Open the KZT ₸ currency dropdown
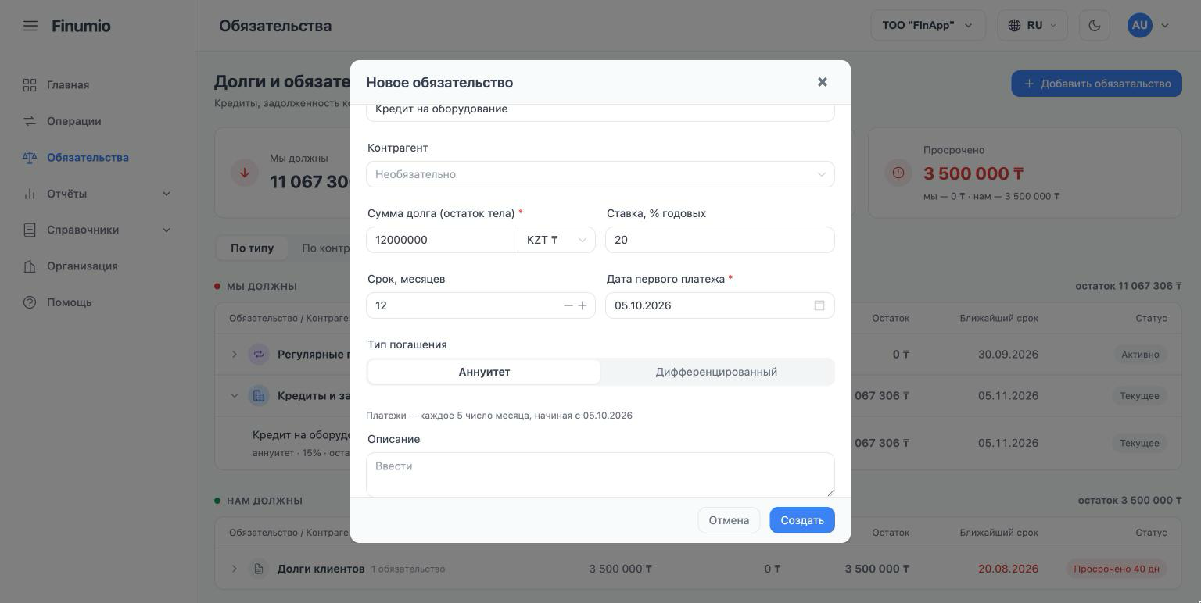The width and height of the screenshot is (1201, 603). (x=557, y=240)
